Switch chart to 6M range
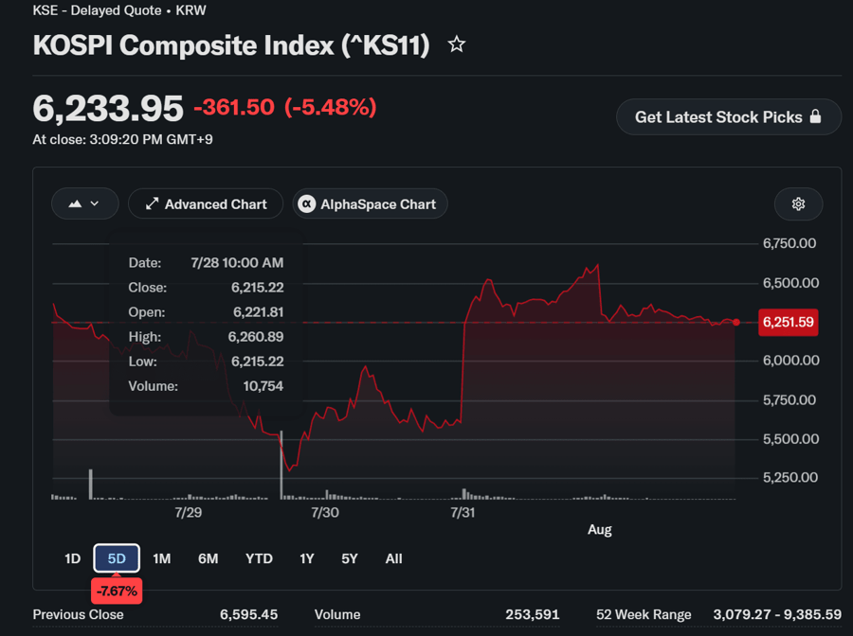853x636 pixels. tap(208, 558)
